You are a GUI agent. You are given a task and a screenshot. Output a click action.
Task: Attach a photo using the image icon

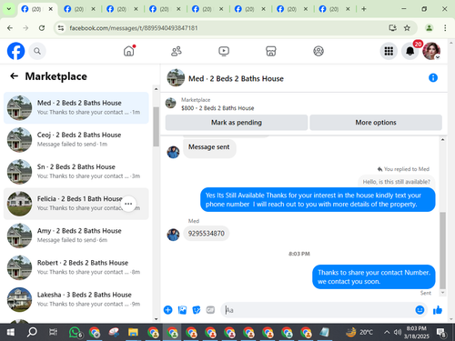point(182,310)
